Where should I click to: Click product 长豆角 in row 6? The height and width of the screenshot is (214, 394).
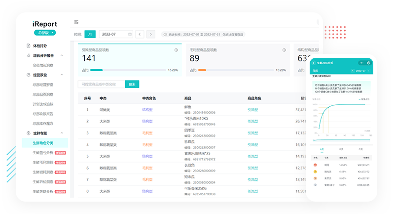pos(189,165)
